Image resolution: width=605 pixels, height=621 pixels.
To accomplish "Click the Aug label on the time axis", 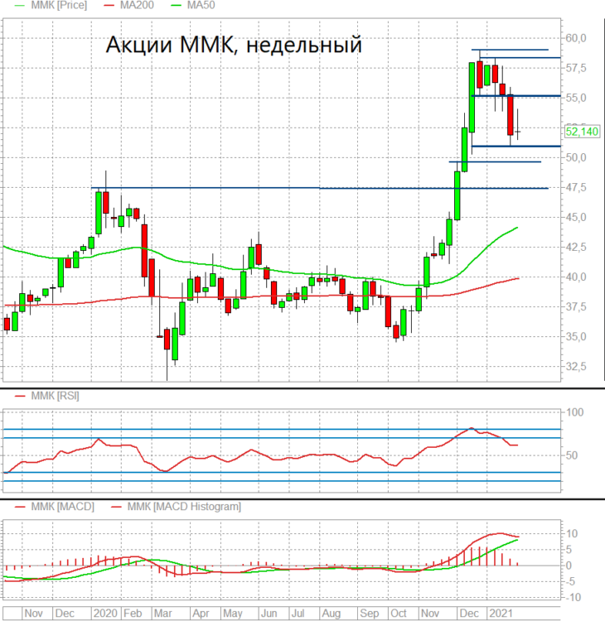I will [x=331, y=613].
